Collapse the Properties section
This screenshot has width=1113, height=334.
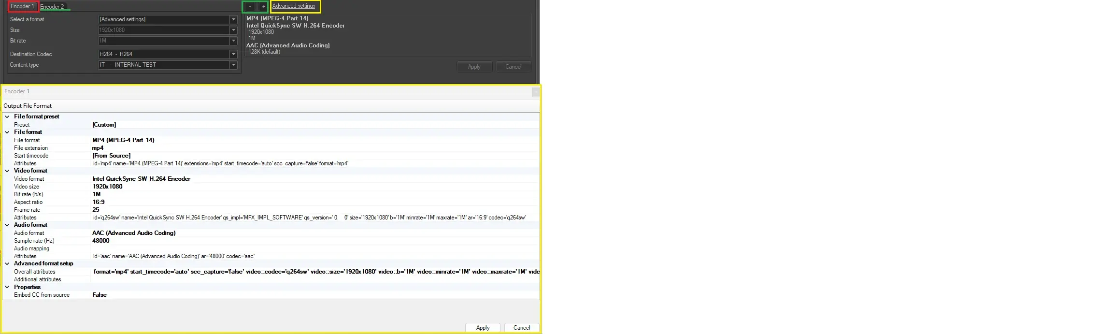click(x=7, y=287)
